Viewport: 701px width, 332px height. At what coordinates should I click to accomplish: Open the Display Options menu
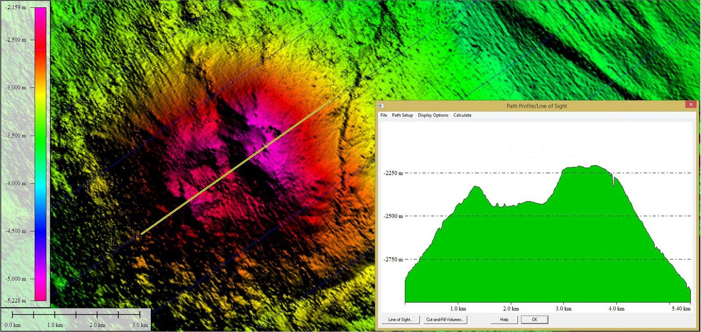tap(433, 115)
